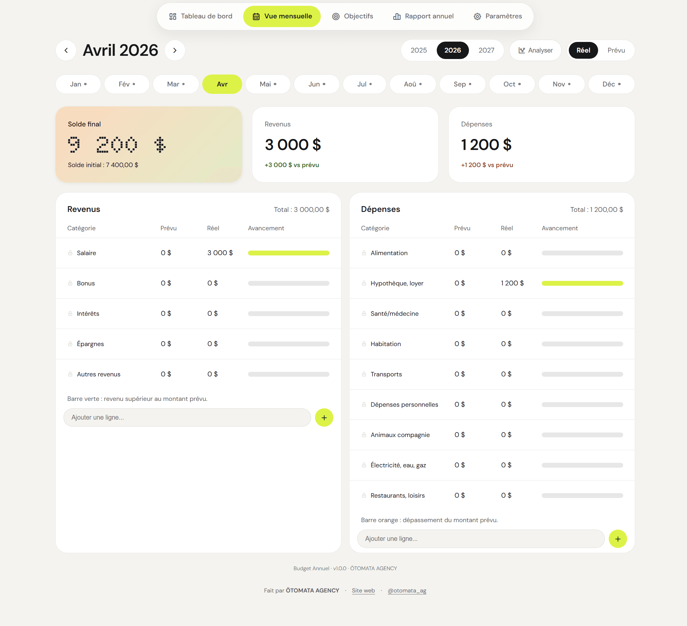This screenshot has width=687, height=626.
Task: Click lock icon beside Transports row
Action: coord(364,374)
